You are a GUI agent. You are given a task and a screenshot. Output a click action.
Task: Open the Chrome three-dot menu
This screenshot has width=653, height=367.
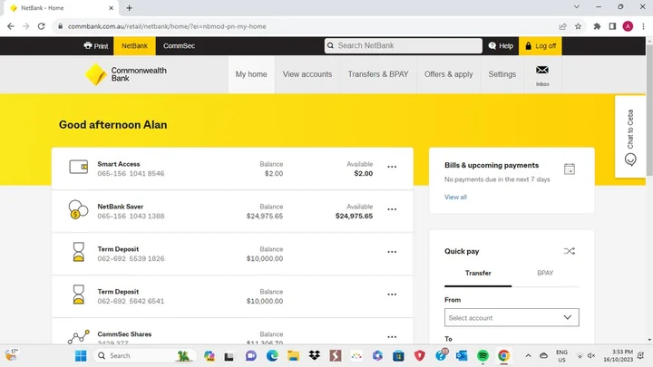[x=643, y=26]
